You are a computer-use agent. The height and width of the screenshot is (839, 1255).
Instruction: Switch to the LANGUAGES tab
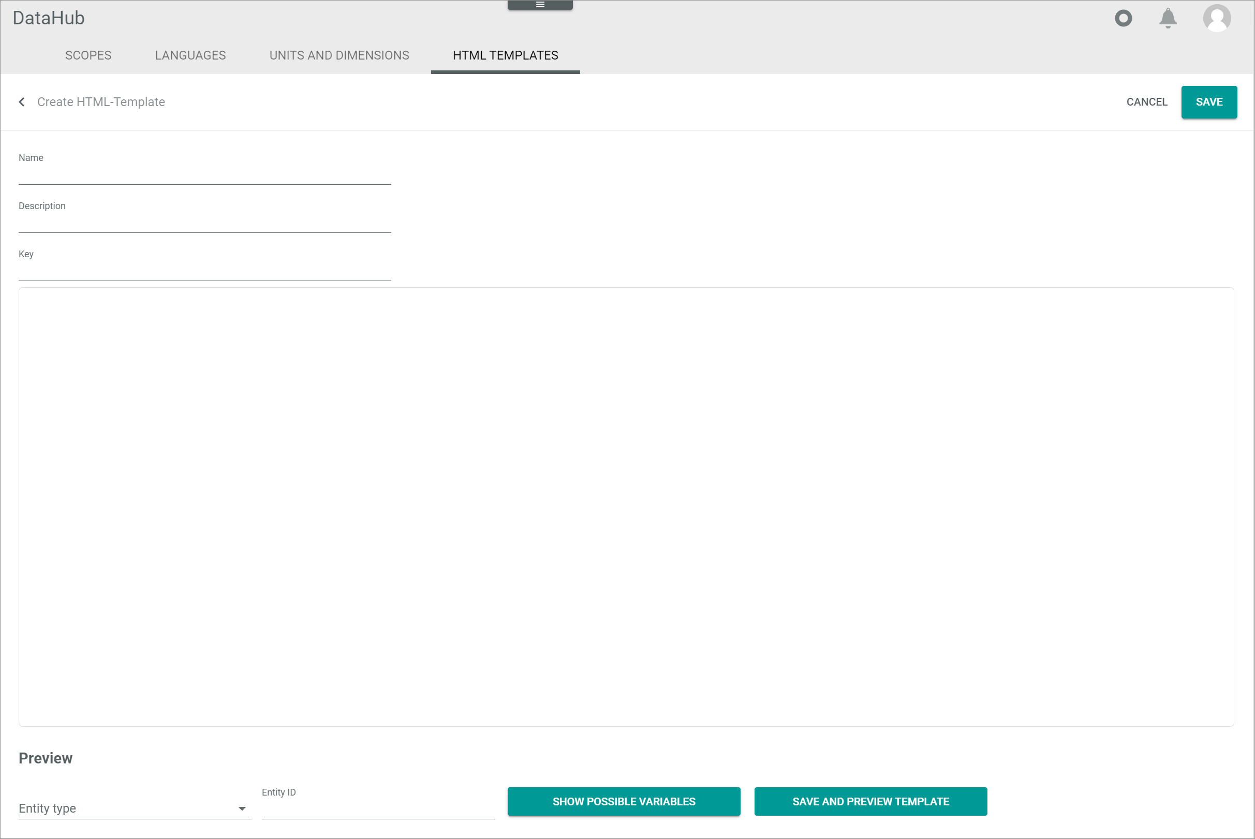190,55
